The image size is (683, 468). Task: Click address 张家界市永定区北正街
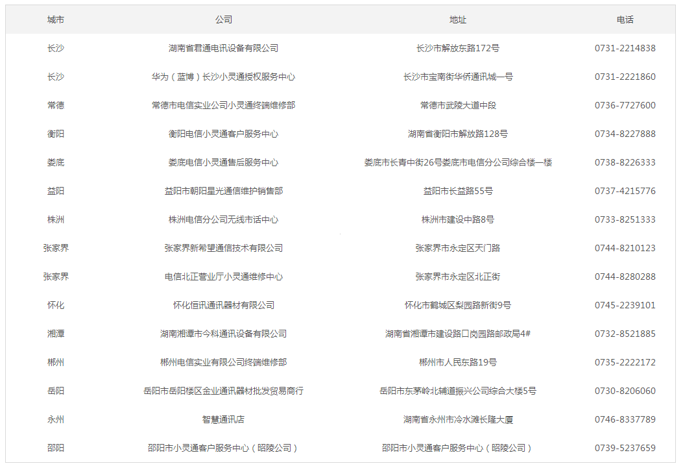click(458, 277)
